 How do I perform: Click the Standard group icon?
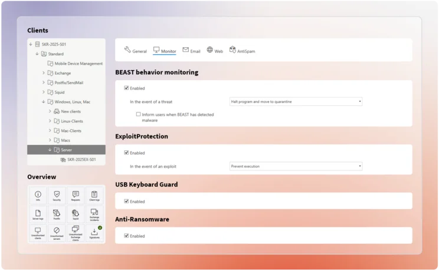click(44, 54)
